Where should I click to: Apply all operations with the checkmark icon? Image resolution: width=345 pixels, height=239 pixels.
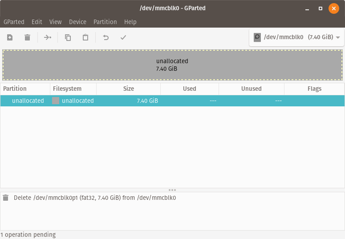123,37
